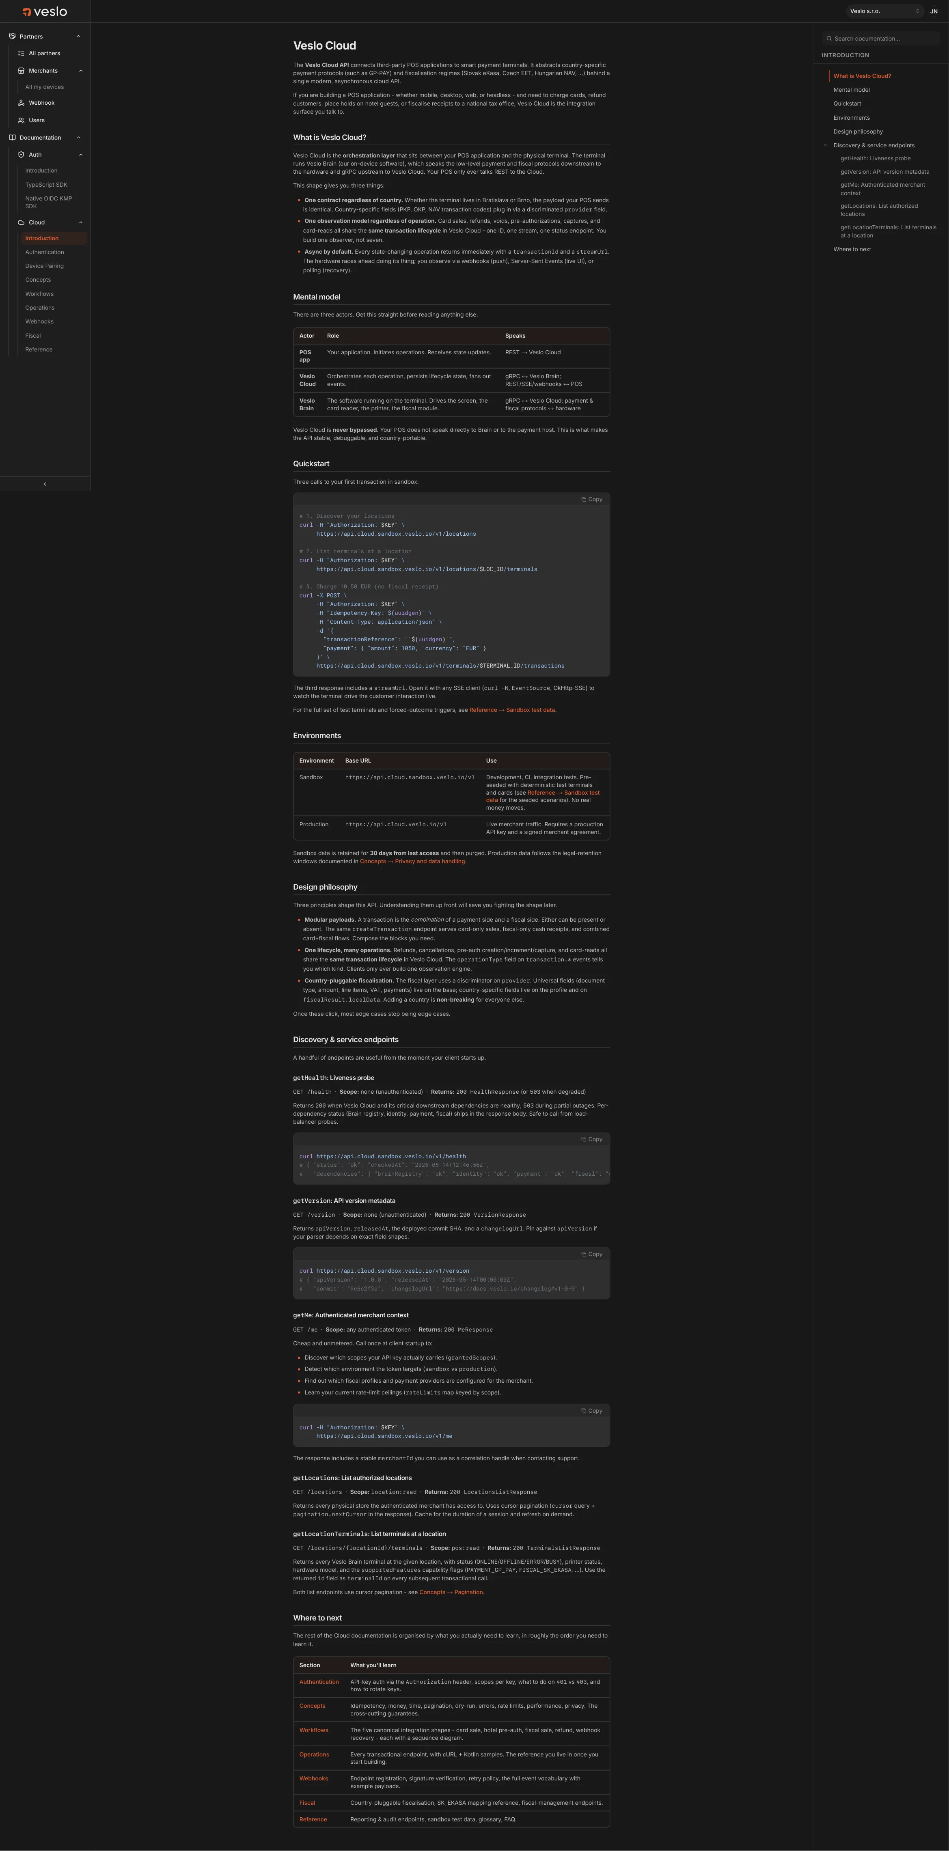
Task: Click the Veslo logo in header
Action: coord(45,11)
